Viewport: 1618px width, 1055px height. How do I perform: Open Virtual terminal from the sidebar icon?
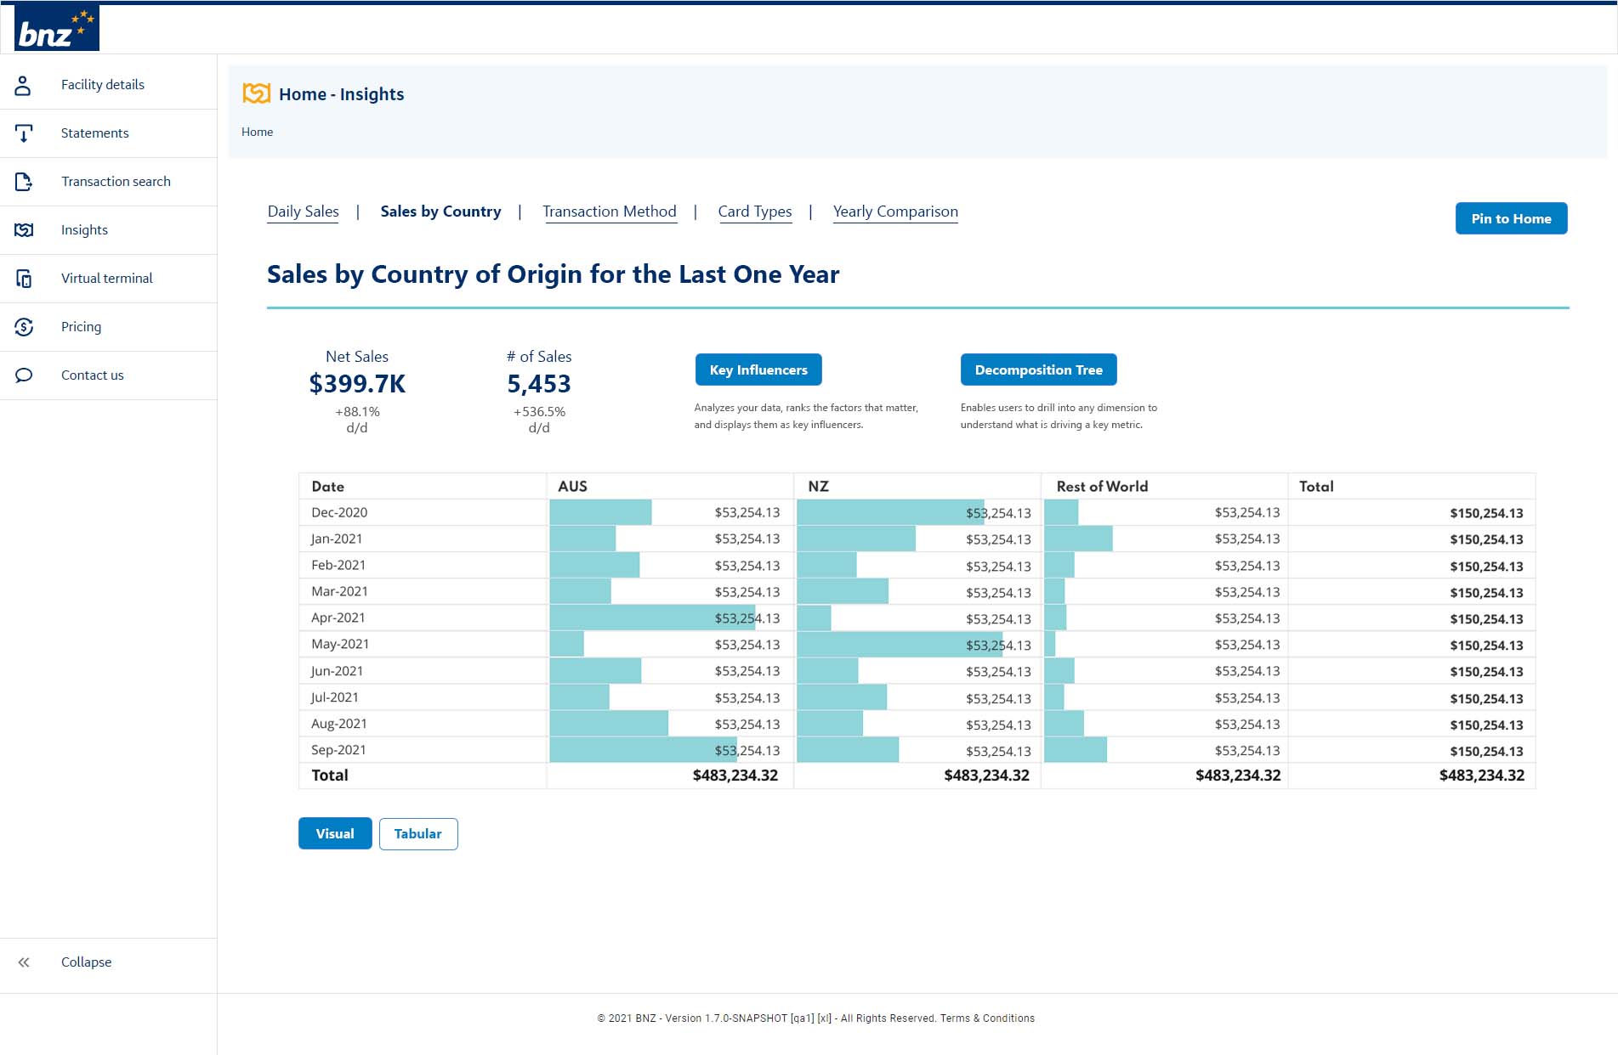pos(24,278)
